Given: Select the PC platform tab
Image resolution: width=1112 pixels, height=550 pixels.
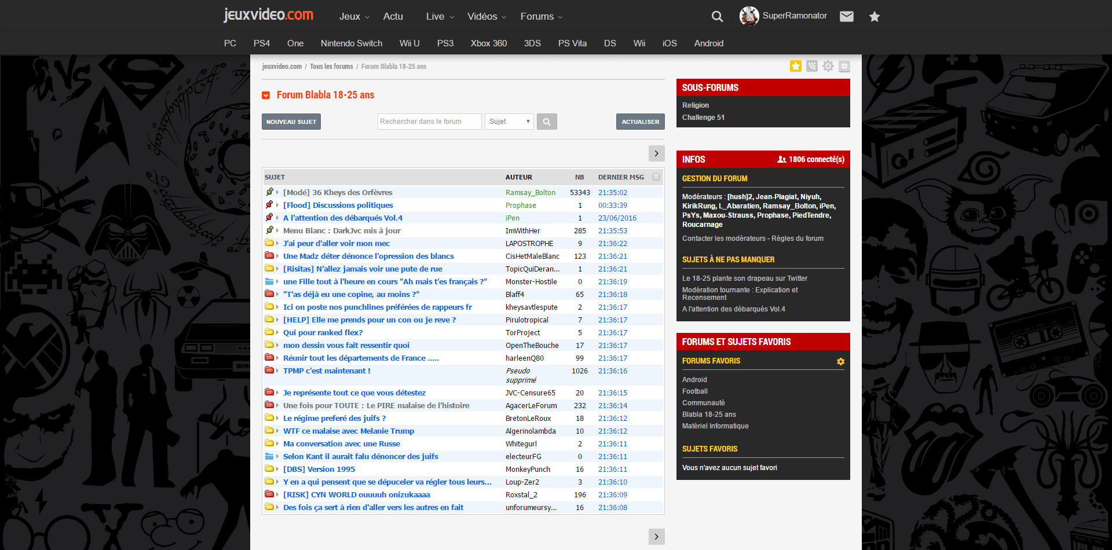Looking at the screenshot, I should tap(230, 43).
